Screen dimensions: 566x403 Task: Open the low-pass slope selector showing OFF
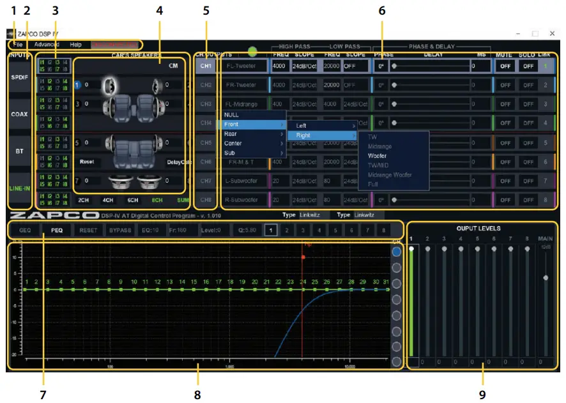[355, 66]
